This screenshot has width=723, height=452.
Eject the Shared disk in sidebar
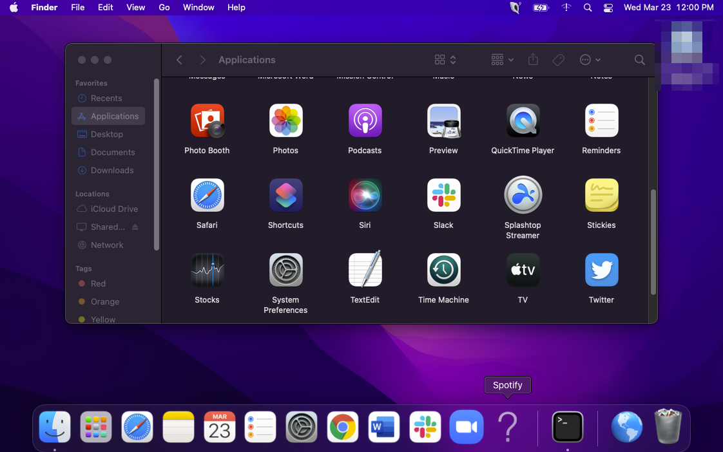[135, 227]
